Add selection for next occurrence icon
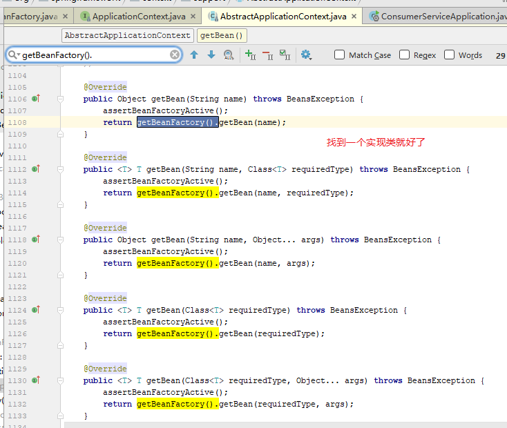Image resolution: width=507 pixels, height=428 pixels. (x=250, y=55)
